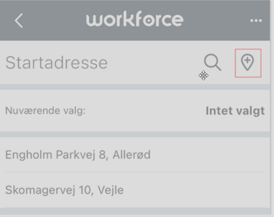The height and width of the screenshot is (217, 274).
Task: Click the magnifying glass search icon
Action: click(x=212, y=63)
